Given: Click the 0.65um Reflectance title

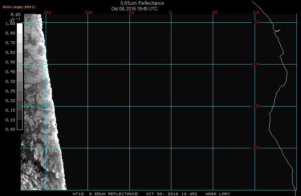Looking at the screenshot, I should [x=142, y=3].
